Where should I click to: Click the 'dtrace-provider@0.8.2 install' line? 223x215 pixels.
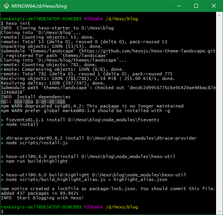click(99, 138)
